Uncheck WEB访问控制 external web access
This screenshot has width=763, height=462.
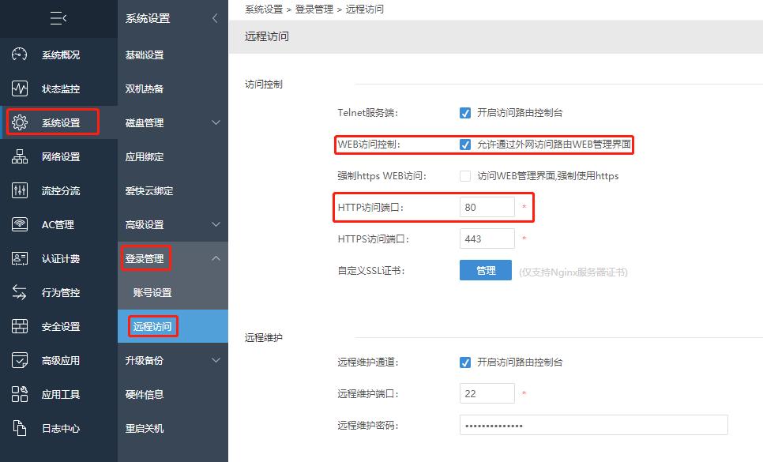pyautogui.click(x=465, y=145)
